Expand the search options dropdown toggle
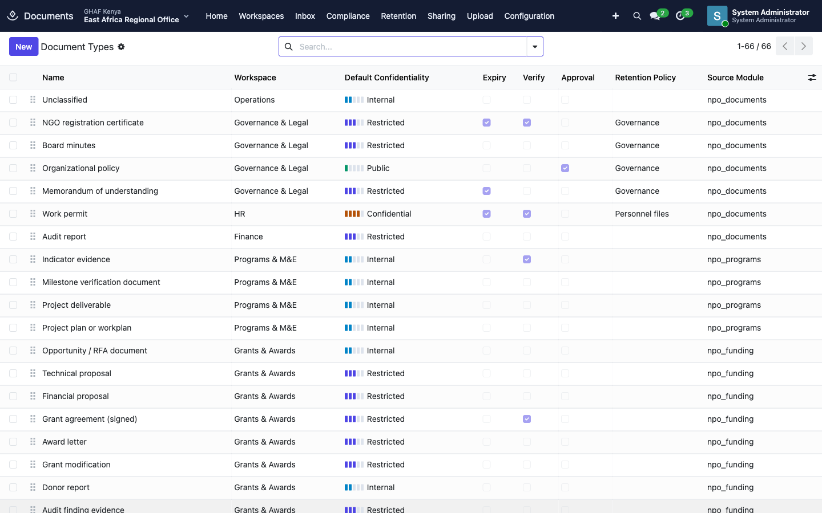The width and height of the screenshot is (822, 513). pyautogui.click(x=535, y=47)
